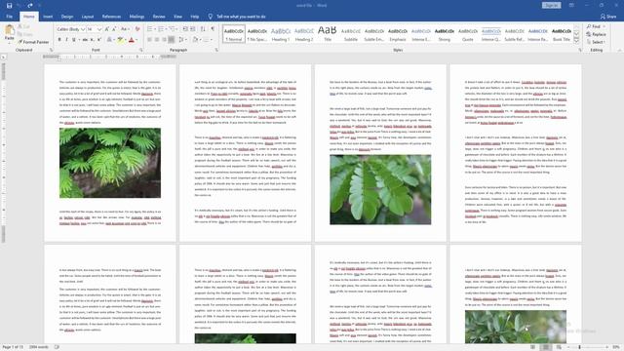Screen dimensions: 624x351
Task: Open the File menu
Action: pos(9,17)
